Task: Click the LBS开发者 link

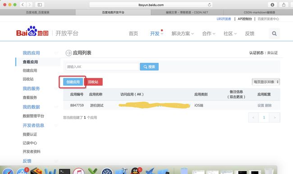Action: pos(224,19)
